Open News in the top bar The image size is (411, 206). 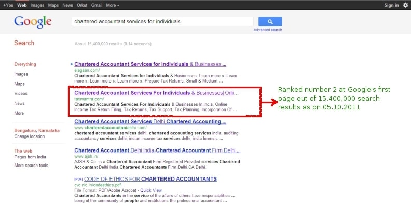pos(67,5)
